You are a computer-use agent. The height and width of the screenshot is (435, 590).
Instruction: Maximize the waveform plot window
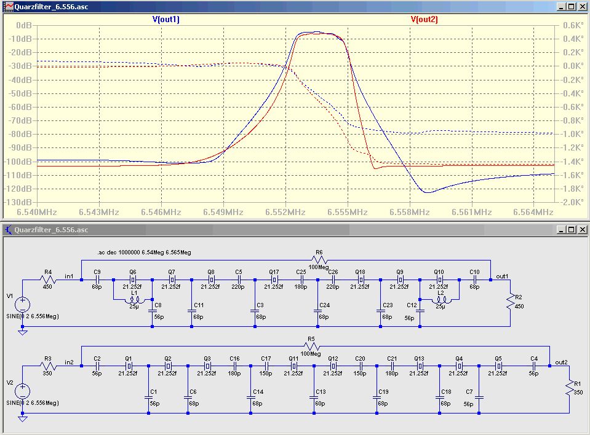point(571,6)
